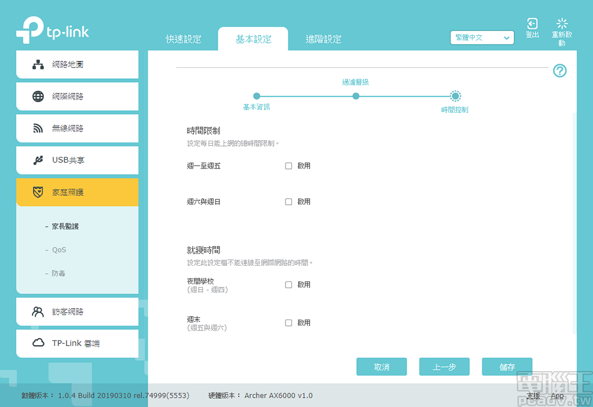Open the 防毒 antivirus submenu entry
The image size is (593, 407).
[x=60, y=273]
